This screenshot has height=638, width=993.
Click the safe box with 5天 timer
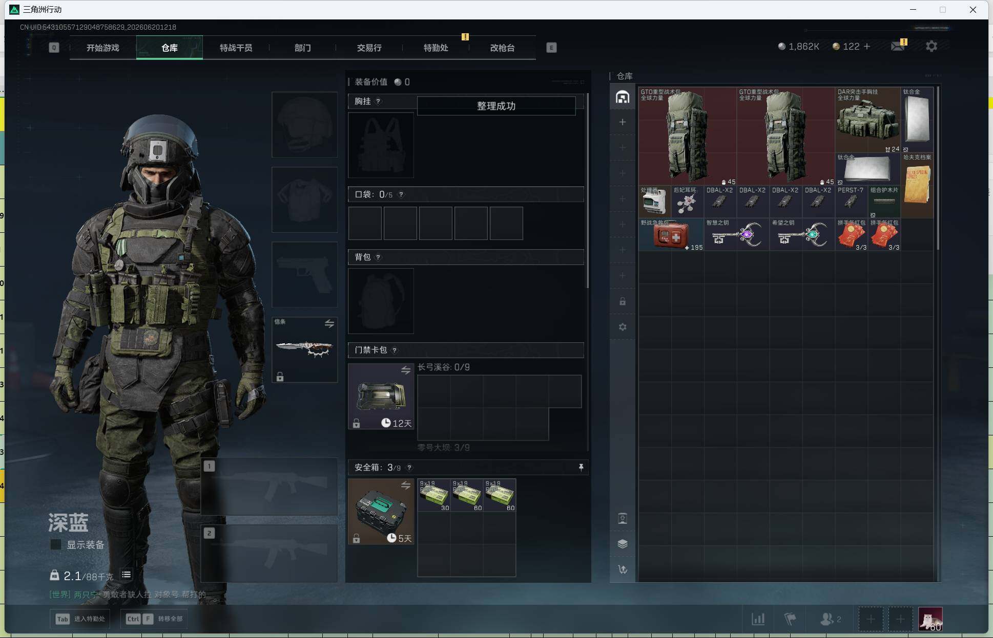click(x=381, y=512)
